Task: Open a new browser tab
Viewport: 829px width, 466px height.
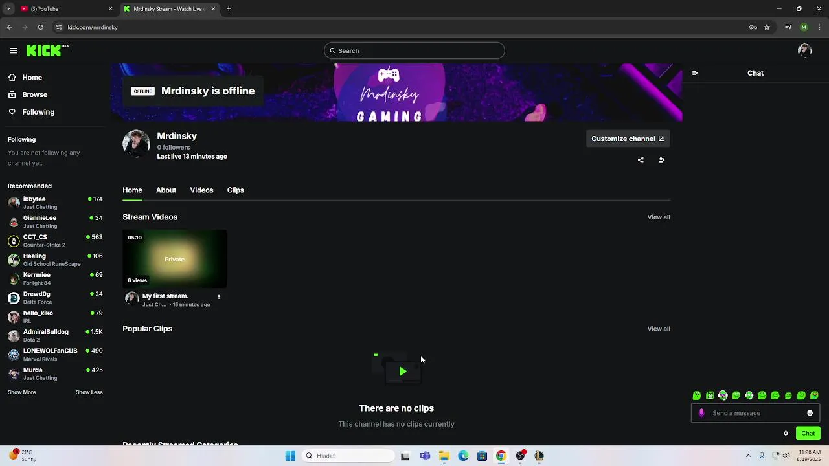Action: tap(229, 9)
